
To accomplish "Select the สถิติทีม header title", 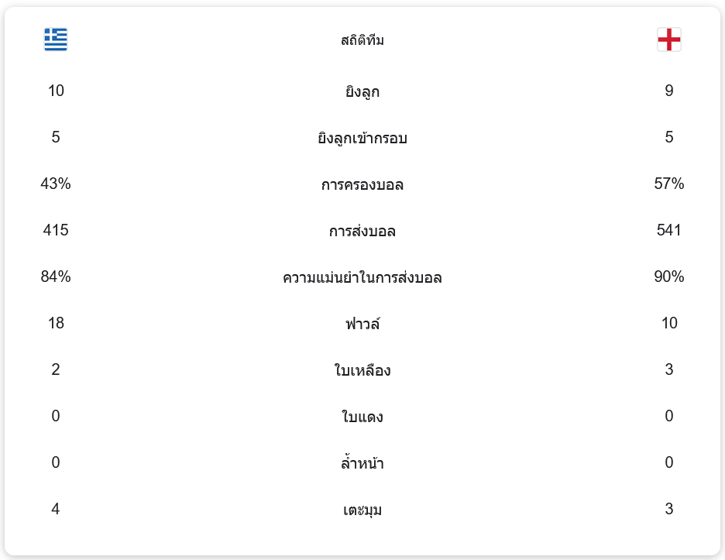I will coord(362,40).
